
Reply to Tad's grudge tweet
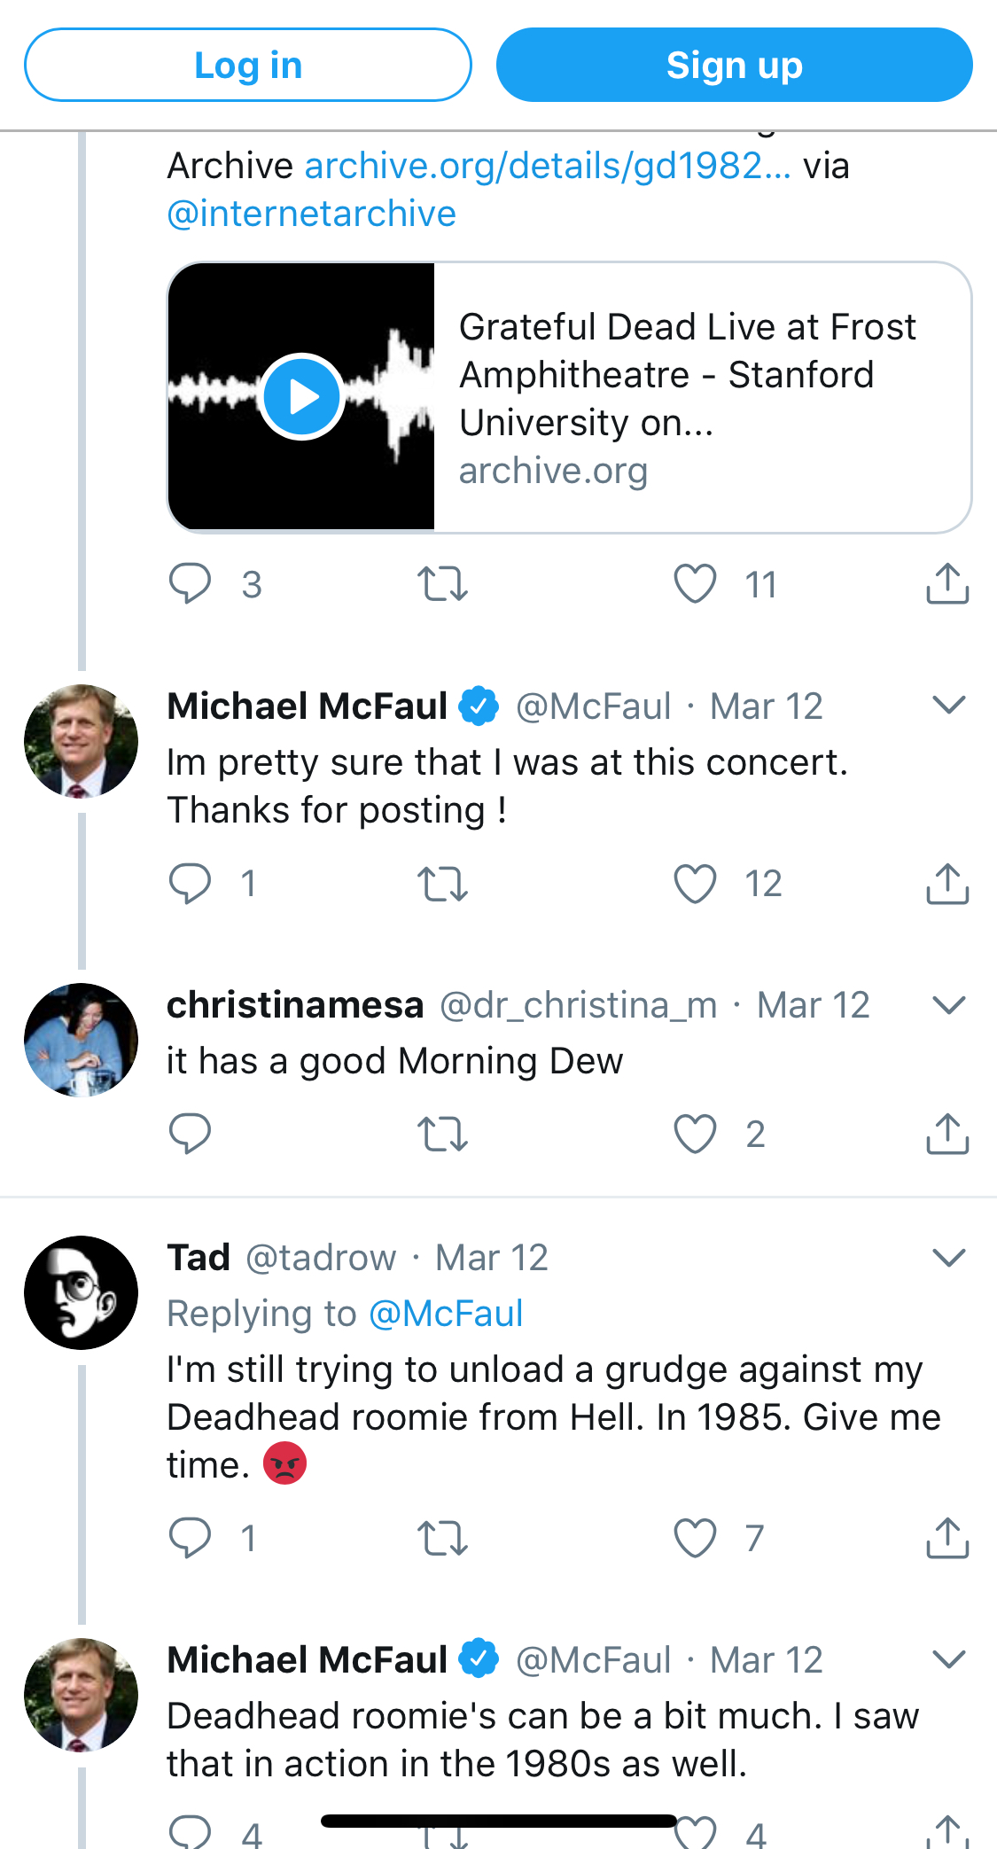(x=190, y=1538)
